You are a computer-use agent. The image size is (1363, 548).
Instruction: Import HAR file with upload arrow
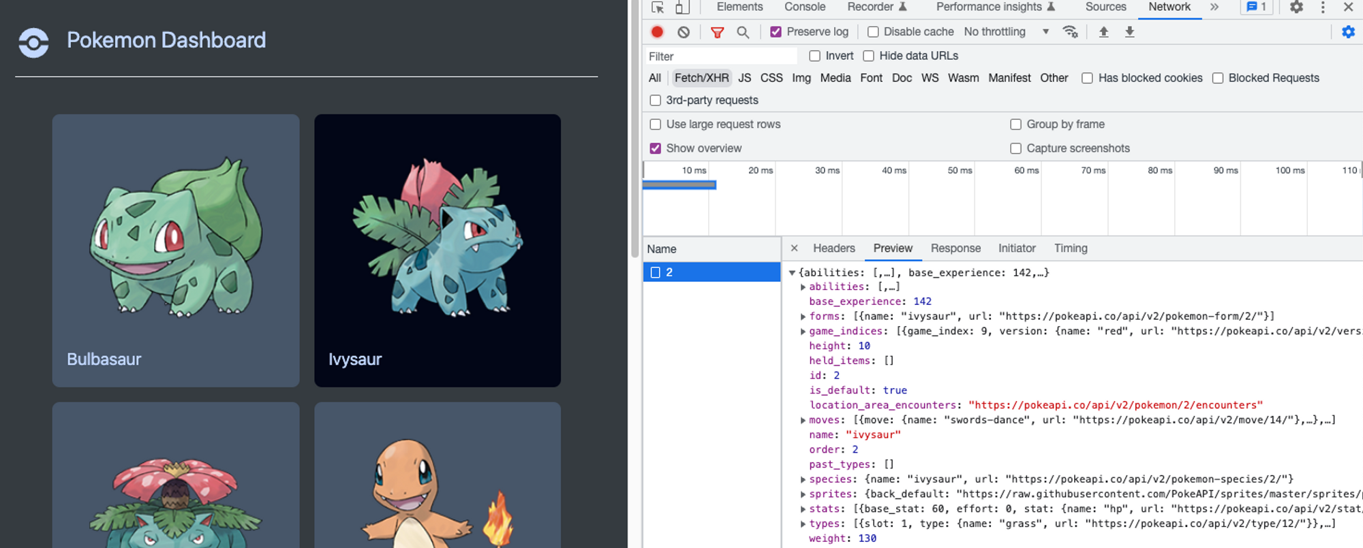pos(1103,32)
